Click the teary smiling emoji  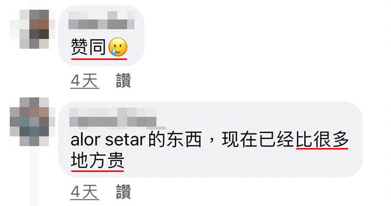point(118,47)
